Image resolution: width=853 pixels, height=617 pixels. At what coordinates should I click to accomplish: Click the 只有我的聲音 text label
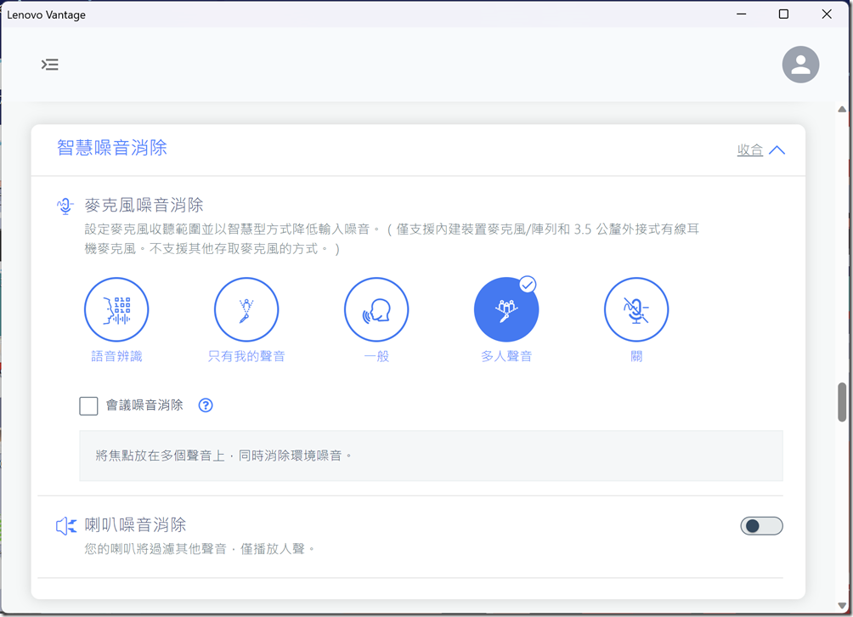pos(246,357)
